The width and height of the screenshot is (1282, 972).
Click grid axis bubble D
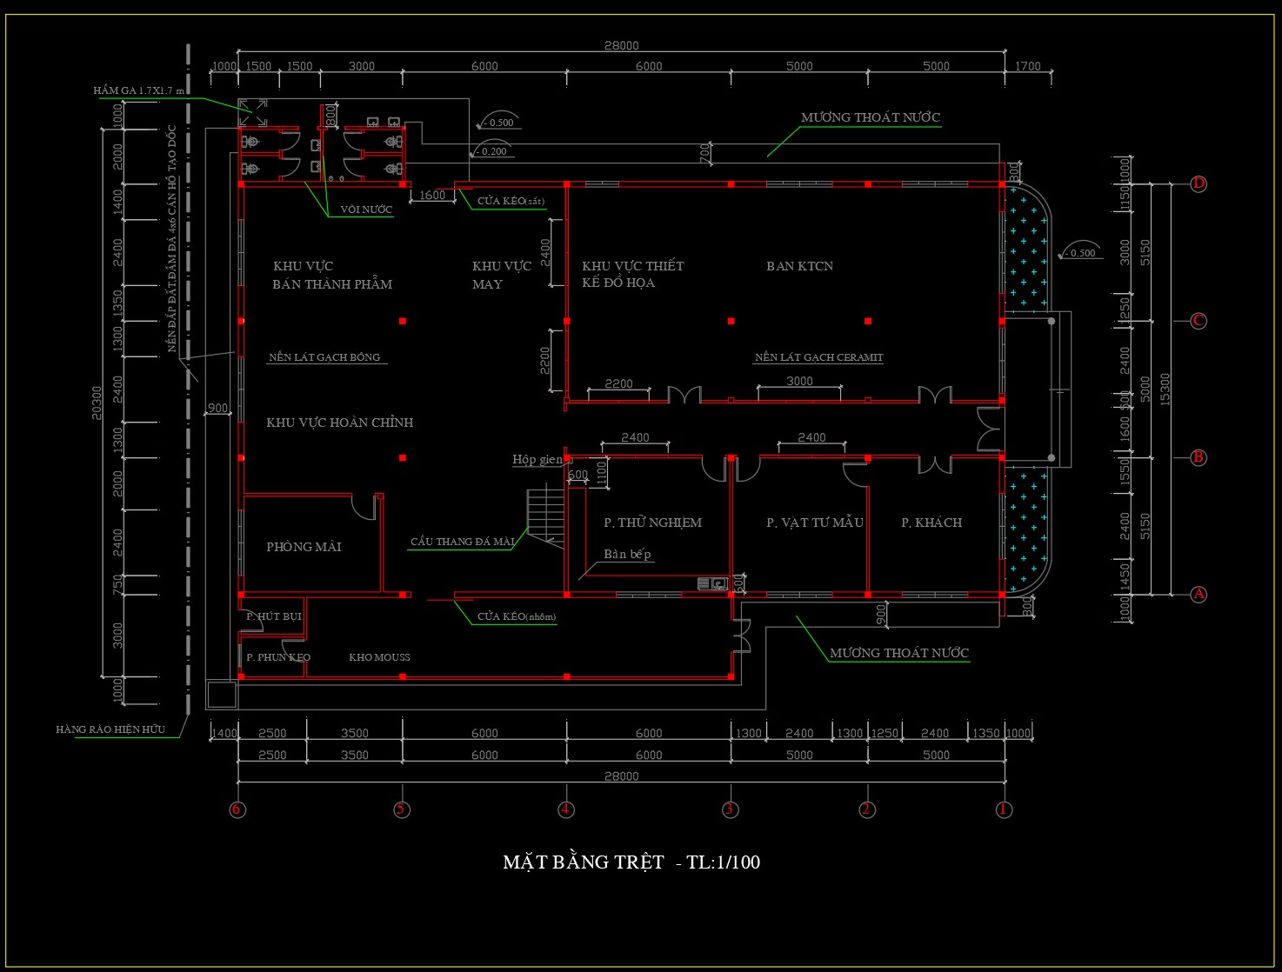pos(1199,183)
